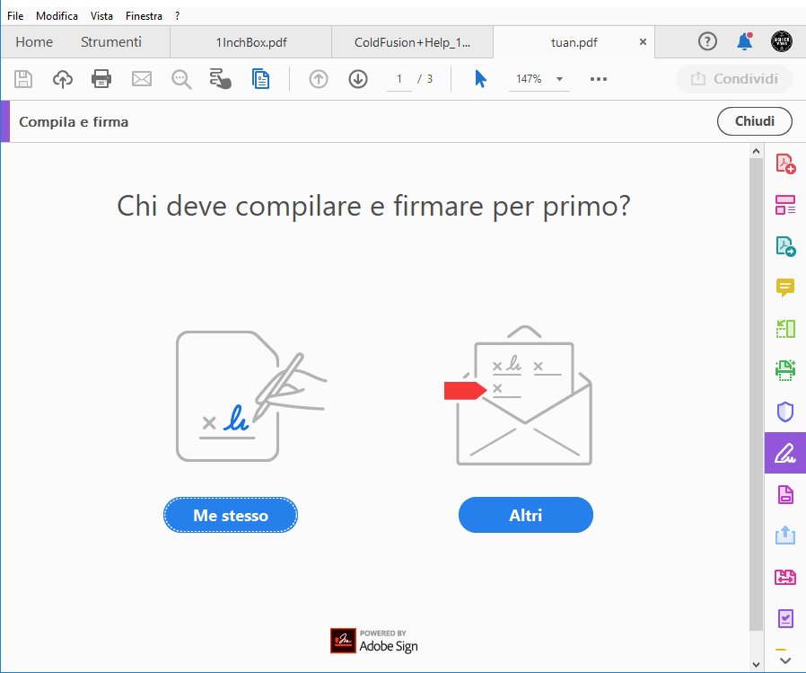This screenshot has height=673, width=806.
Task: Click the help question mark icon
Action: 707,41
